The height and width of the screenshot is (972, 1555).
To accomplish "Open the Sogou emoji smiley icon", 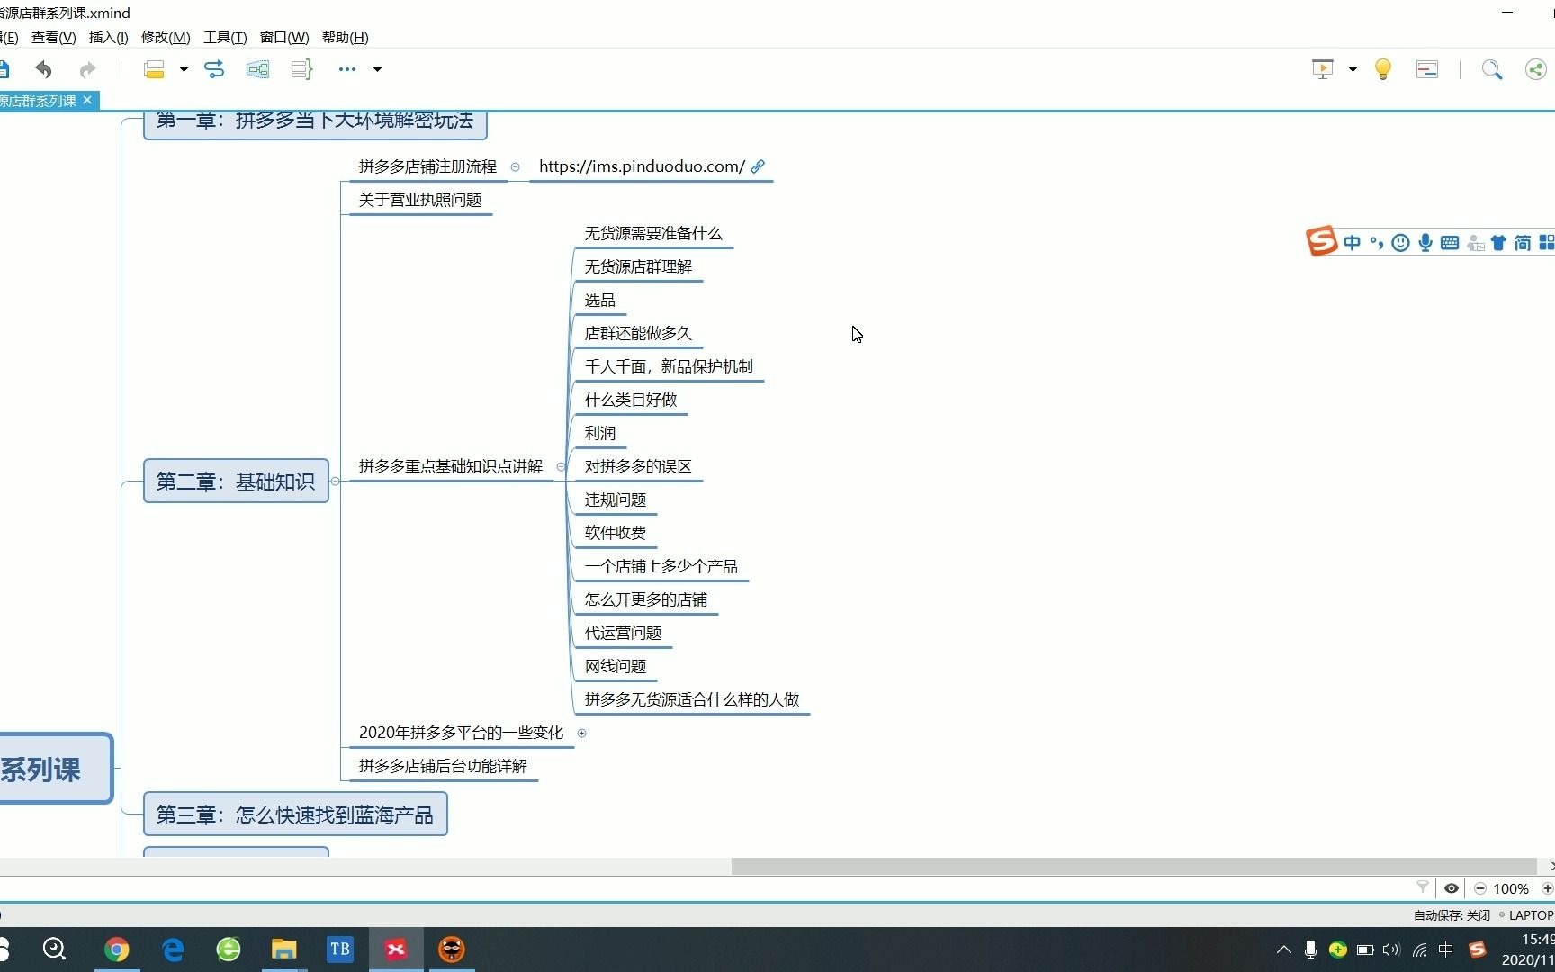I will tap(1400, 243).
